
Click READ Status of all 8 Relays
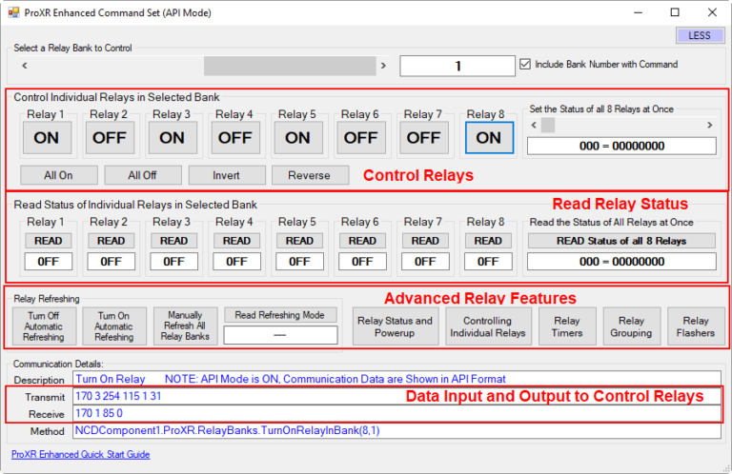(x=621, y=241)
